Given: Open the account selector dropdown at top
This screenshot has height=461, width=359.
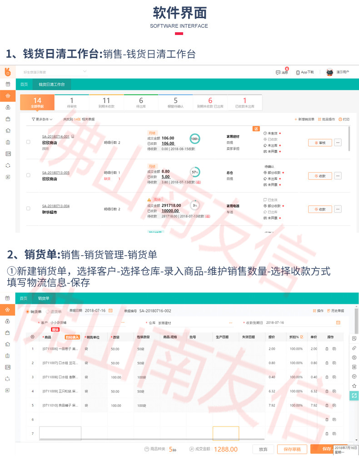Looking at the screenshot, I should (x=85, y=72).
